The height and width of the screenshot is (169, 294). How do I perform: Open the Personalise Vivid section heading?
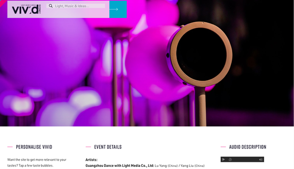pos(34,147)
